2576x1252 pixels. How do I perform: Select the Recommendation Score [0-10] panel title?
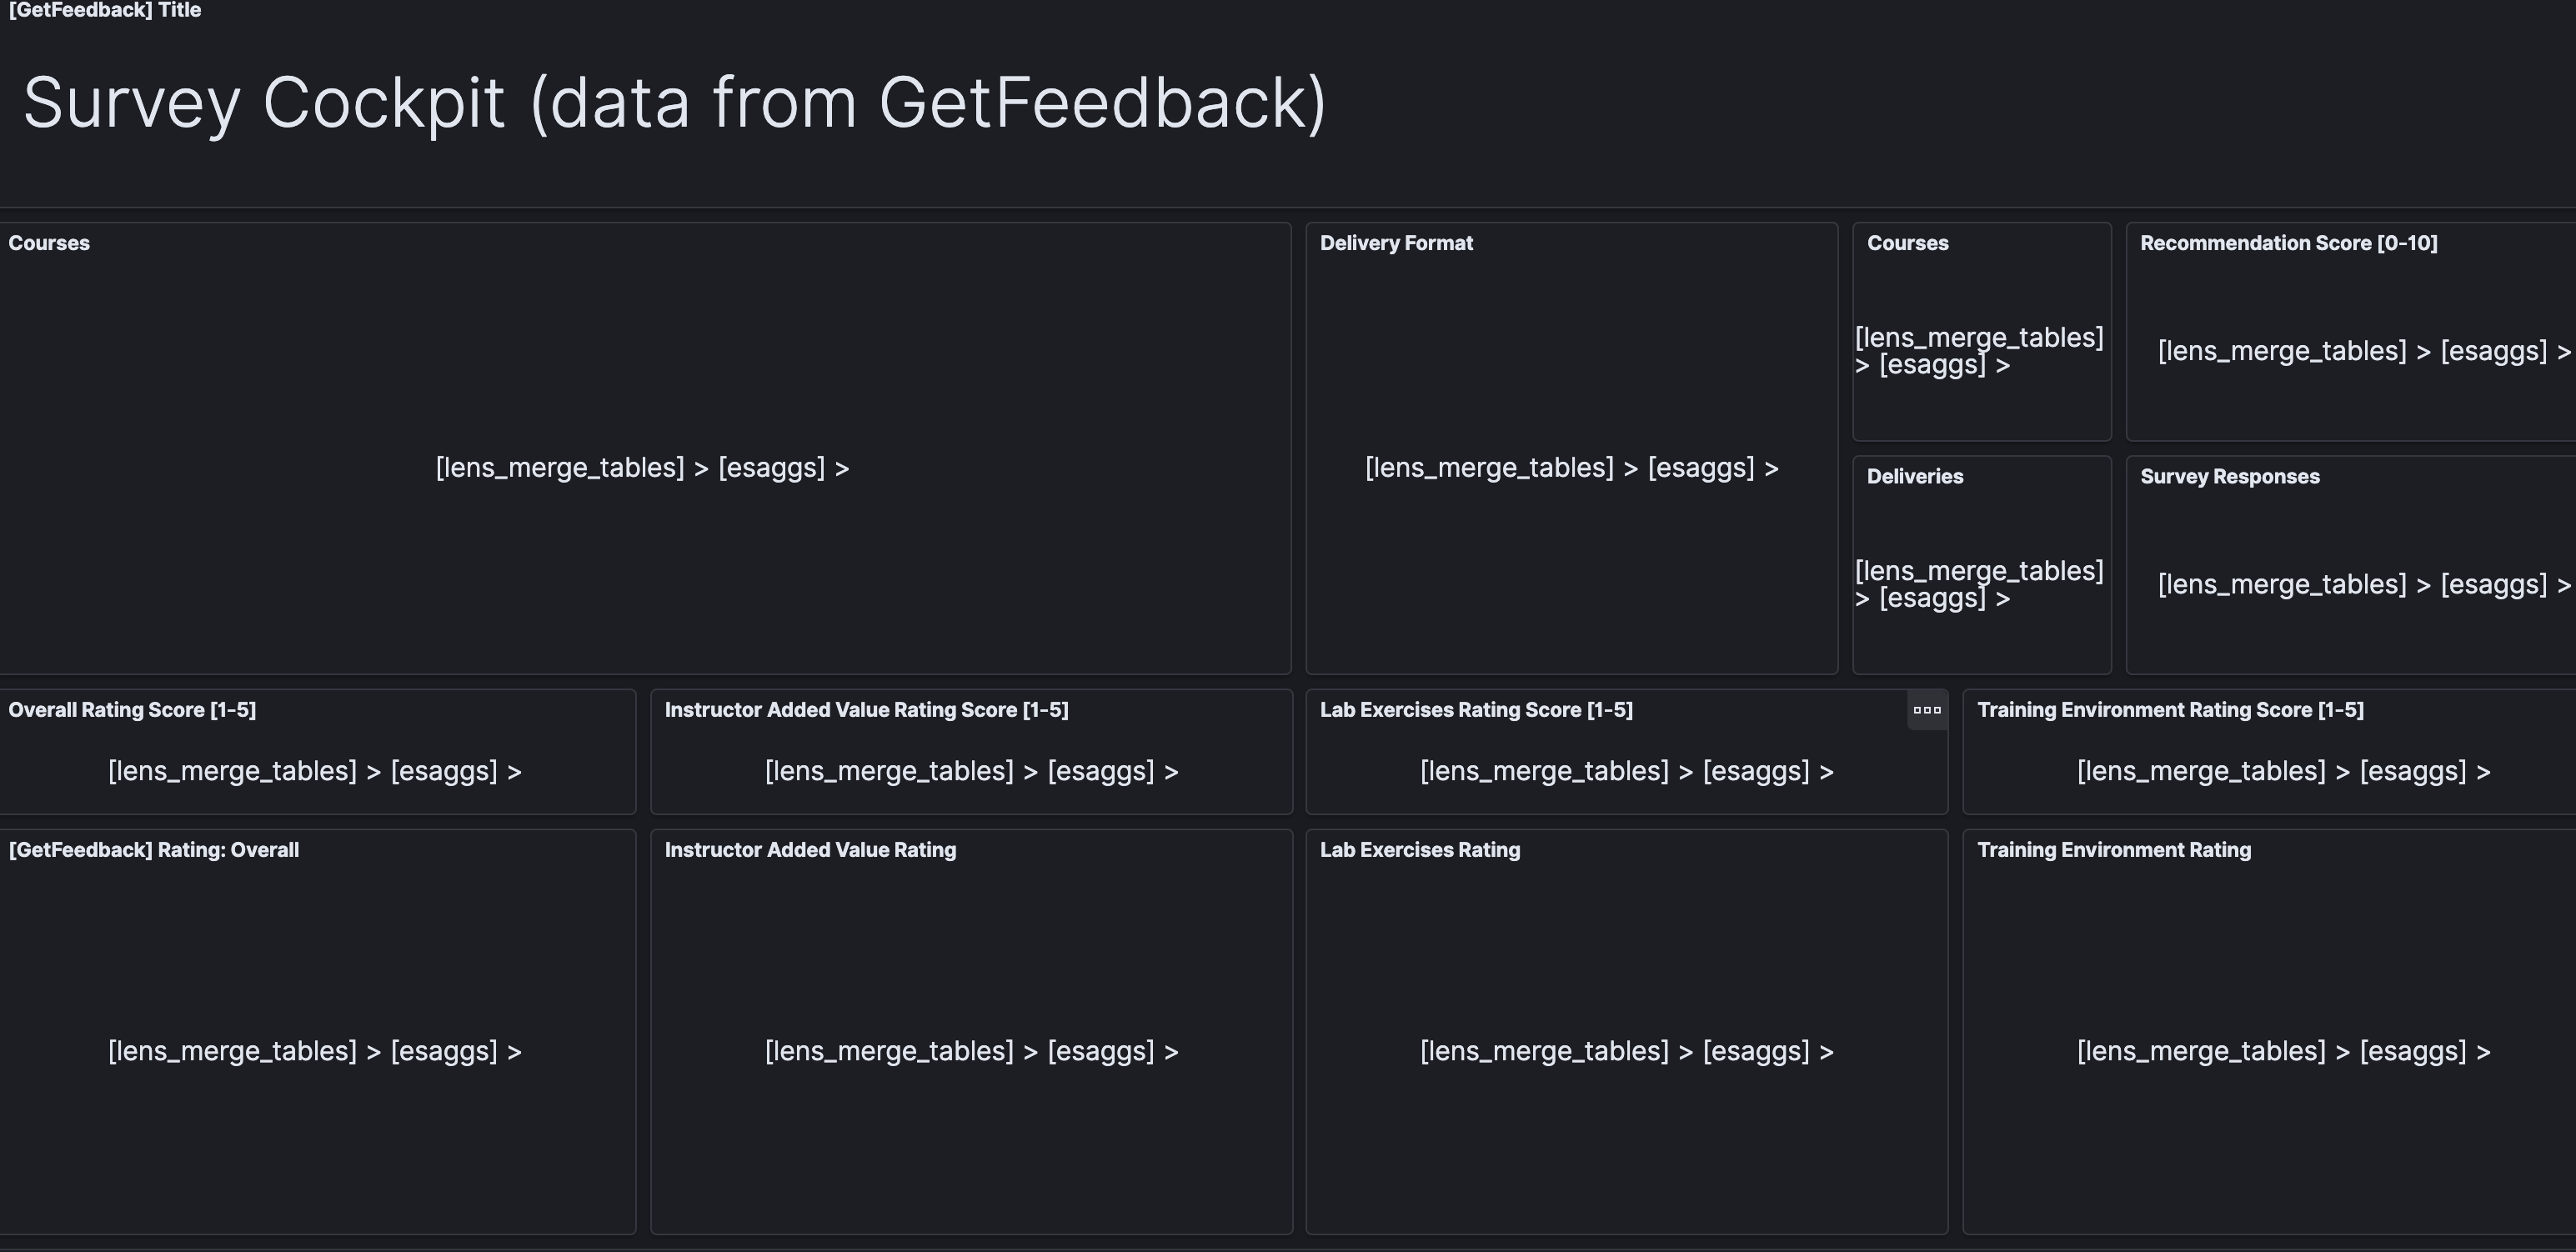(2288, 243)
